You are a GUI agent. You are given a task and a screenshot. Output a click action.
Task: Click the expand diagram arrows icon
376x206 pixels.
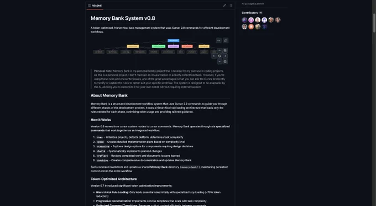[x=219, y=40]
